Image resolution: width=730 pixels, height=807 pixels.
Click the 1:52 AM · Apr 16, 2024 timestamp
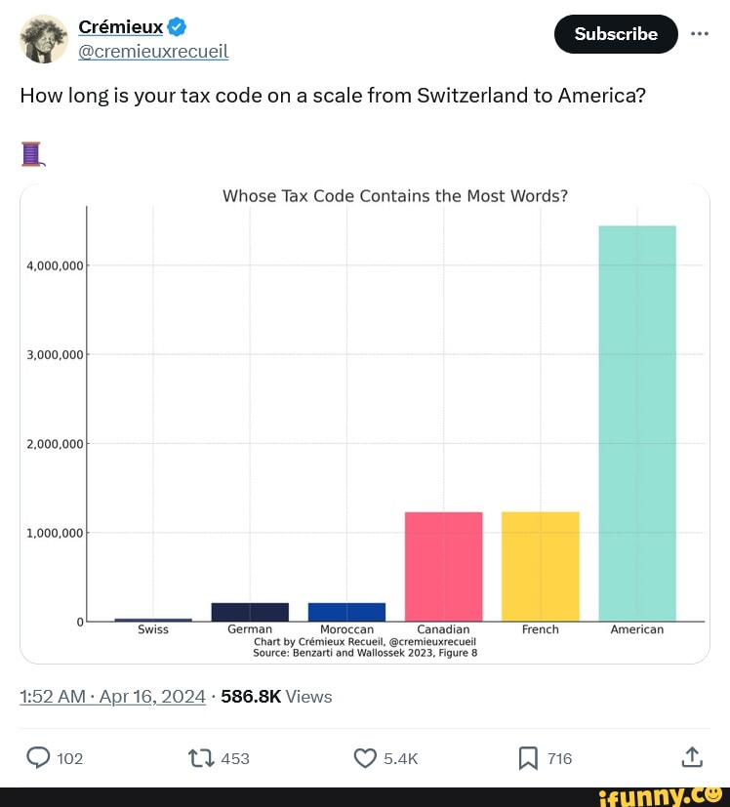point(112,696)
